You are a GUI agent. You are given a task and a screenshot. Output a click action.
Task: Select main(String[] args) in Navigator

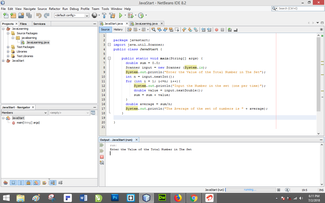(28, 123)
